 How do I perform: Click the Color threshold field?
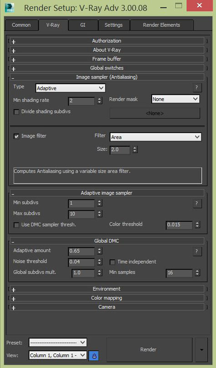pyautogui.click(x=180, y=225)
